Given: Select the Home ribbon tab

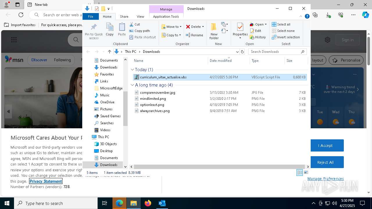Looking at the screenshot, I should (107, 17).
